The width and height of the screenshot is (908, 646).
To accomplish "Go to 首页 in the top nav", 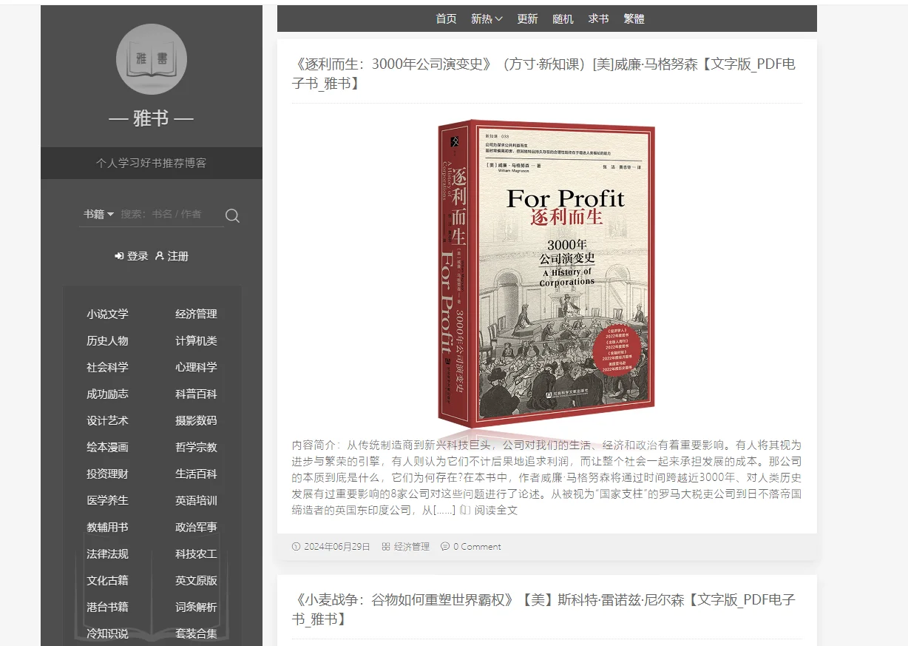I will (446, 19).
